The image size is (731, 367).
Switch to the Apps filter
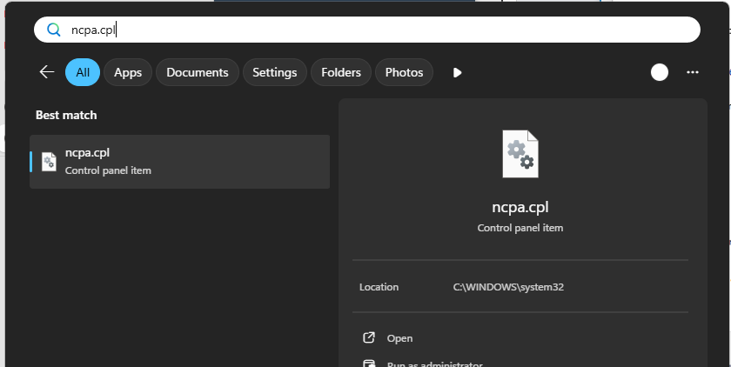(x=128, y=72)
